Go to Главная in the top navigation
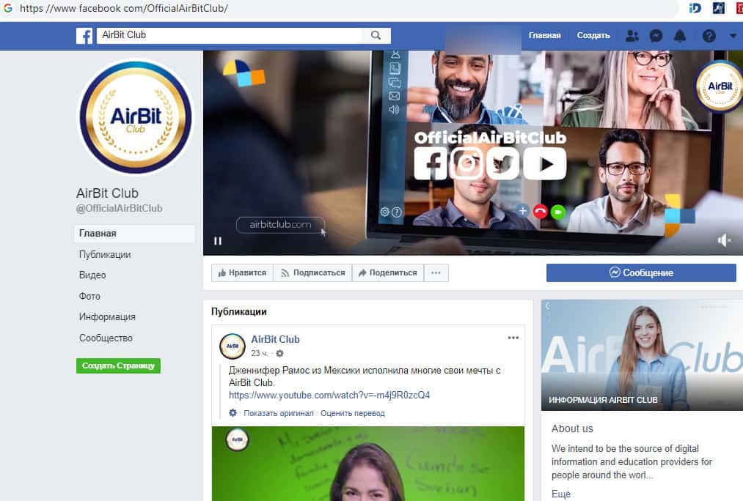The width and height of the screenshot is (743, 501). tap(544, 35)
